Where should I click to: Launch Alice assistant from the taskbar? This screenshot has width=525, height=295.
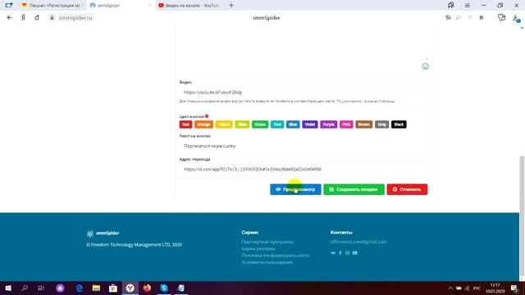(60, 288)
